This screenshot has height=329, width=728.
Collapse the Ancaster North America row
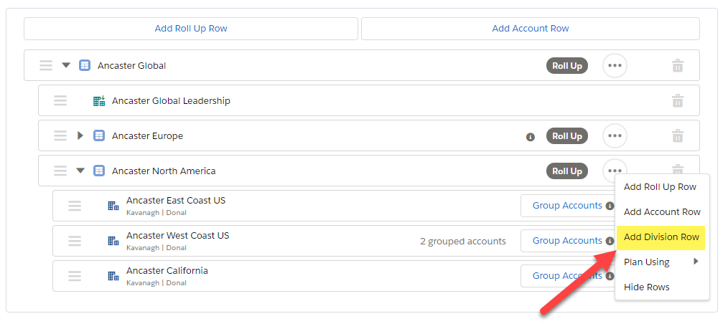tap(80, 171)
